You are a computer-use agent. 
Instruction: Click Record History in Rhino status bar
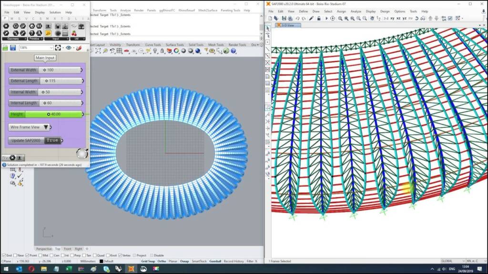(x=234, y=261)
